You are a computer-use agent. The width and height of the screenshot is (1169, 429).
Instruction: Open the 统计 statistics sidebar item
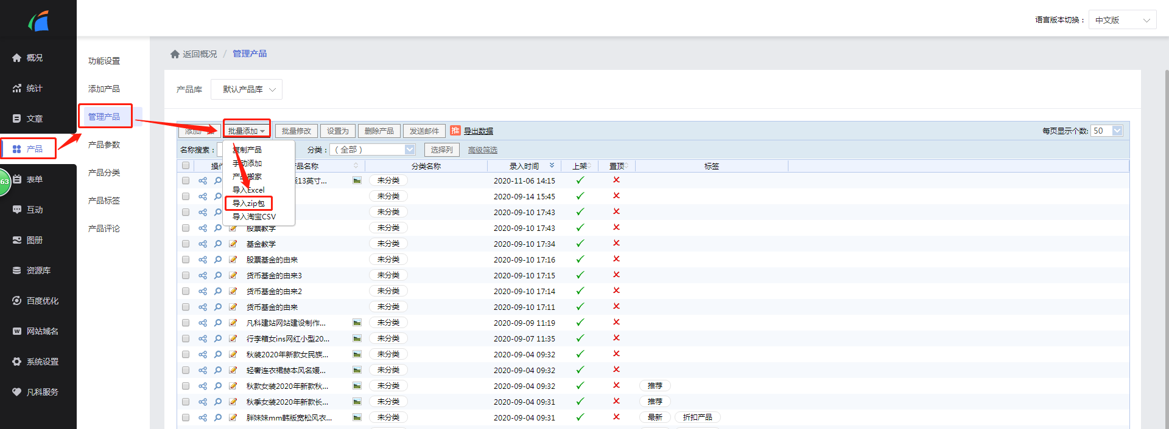click(27, 88)
